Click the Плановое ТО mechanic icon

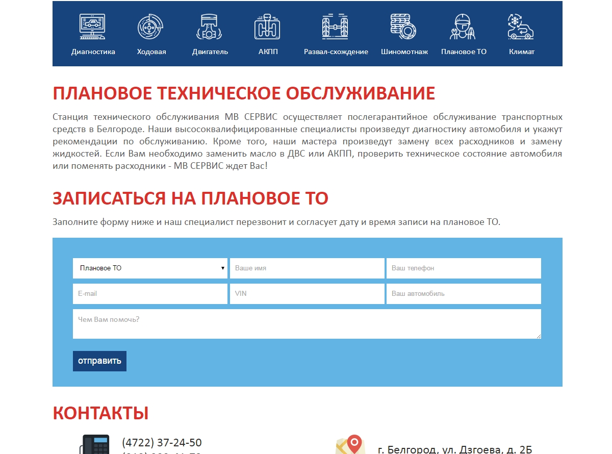(x=463, y=27)
